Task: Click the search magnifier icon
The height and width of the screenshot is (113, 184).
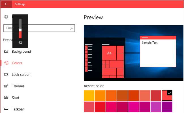Action: click(x=72, y=28)
